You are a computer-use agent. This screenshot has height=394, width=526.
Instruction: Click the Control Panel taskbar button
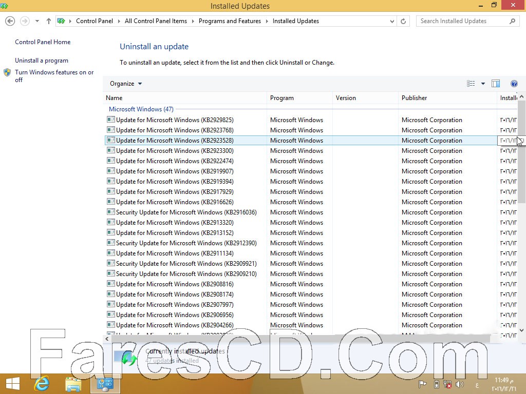pos(105,384)
